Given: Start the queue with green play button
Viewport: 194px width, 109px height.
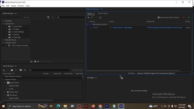Looking at the screenshot, I should point(189,18).
